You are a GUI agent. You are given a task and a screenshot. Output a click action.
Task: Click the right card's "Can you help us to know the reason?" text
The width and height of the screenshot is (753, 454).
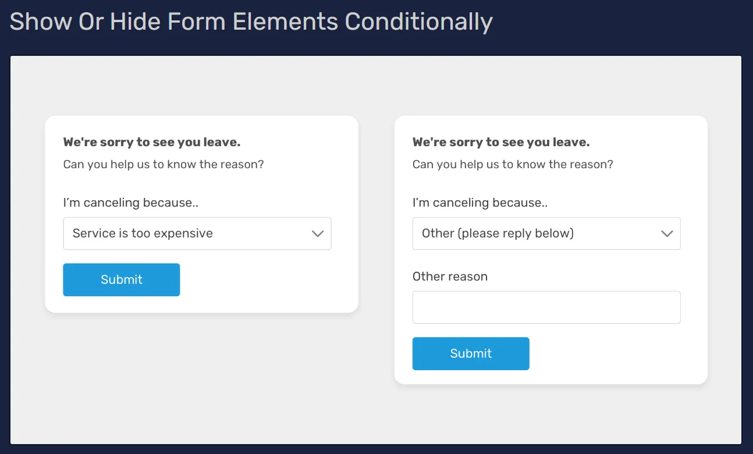tap(513, 164)
